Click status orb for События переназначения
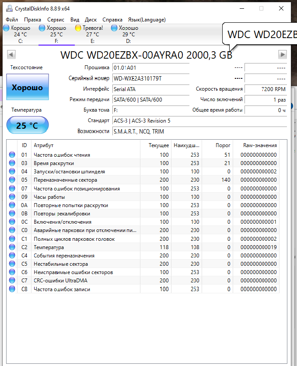The width and height of the screenshot is (297, 366). (x=12, y=255)
